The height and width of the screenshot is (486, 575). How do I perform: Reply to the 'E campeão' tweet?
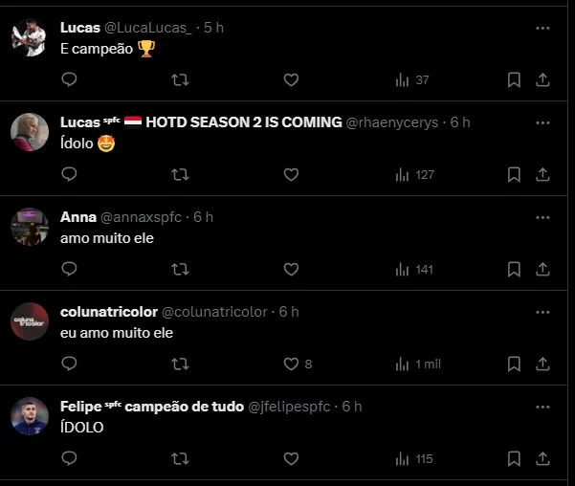(69, 79)
